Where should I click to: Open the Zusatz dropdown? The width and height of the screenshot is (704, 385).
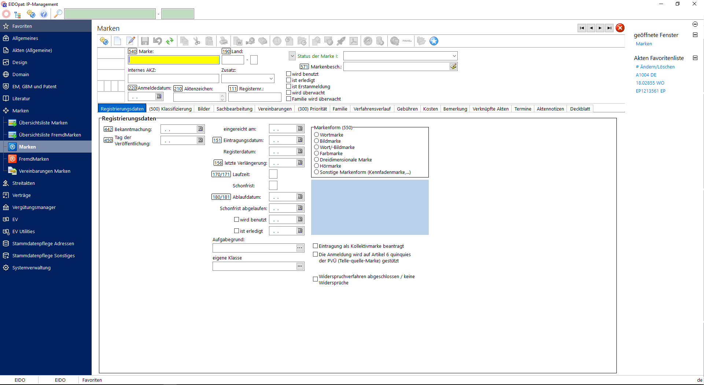click(271, 79)
